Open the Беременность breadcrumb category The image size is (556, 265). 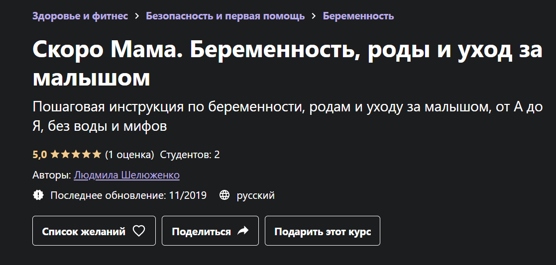[358, 16]
